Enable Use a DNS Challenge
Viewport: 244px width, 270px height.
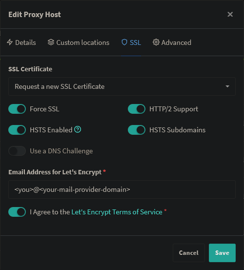(x=17, y=151)
